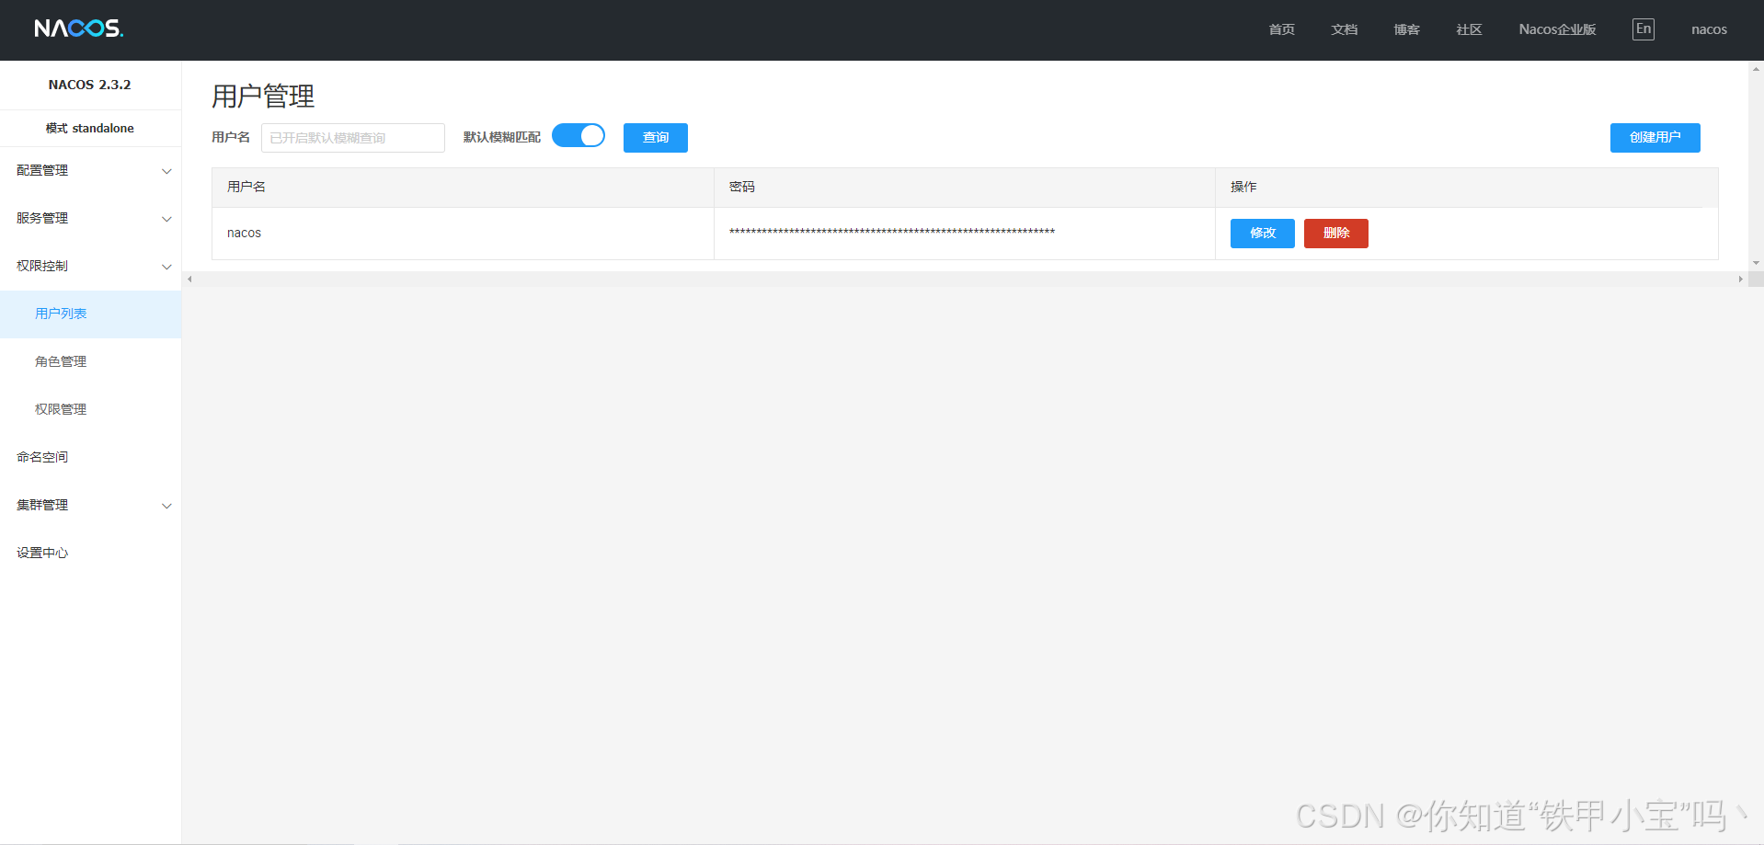Click the 模式 standalone label
This screenshot has width=1764, height=845.
point(90,129)
